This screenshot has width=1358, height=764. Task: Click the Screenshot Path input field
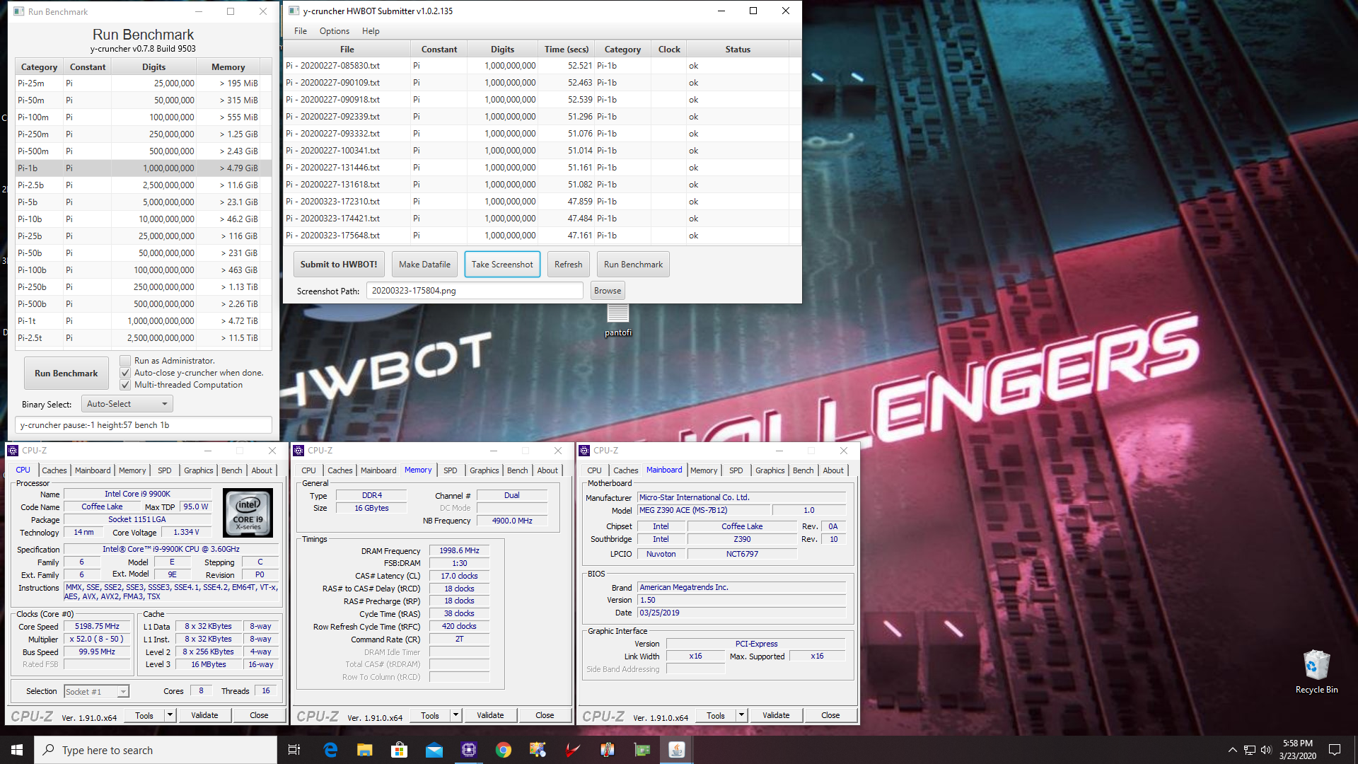coord(475,291)
